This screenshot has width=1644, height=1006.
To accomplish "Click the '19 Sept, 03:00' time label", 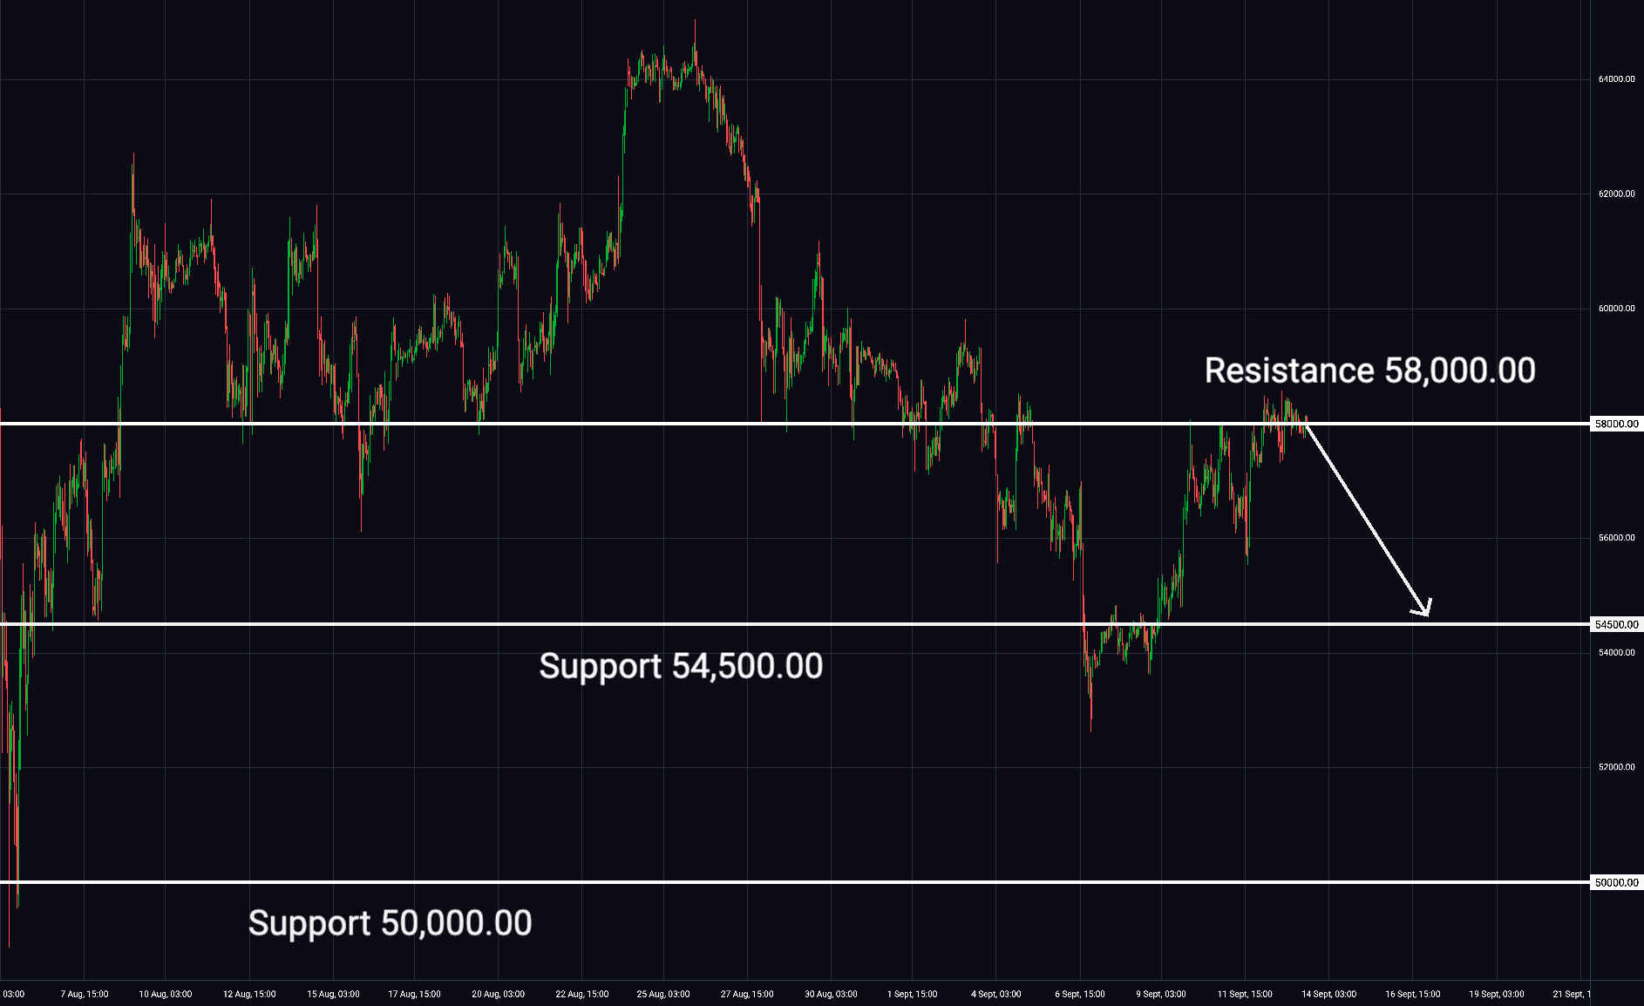I will point(1496,994).
